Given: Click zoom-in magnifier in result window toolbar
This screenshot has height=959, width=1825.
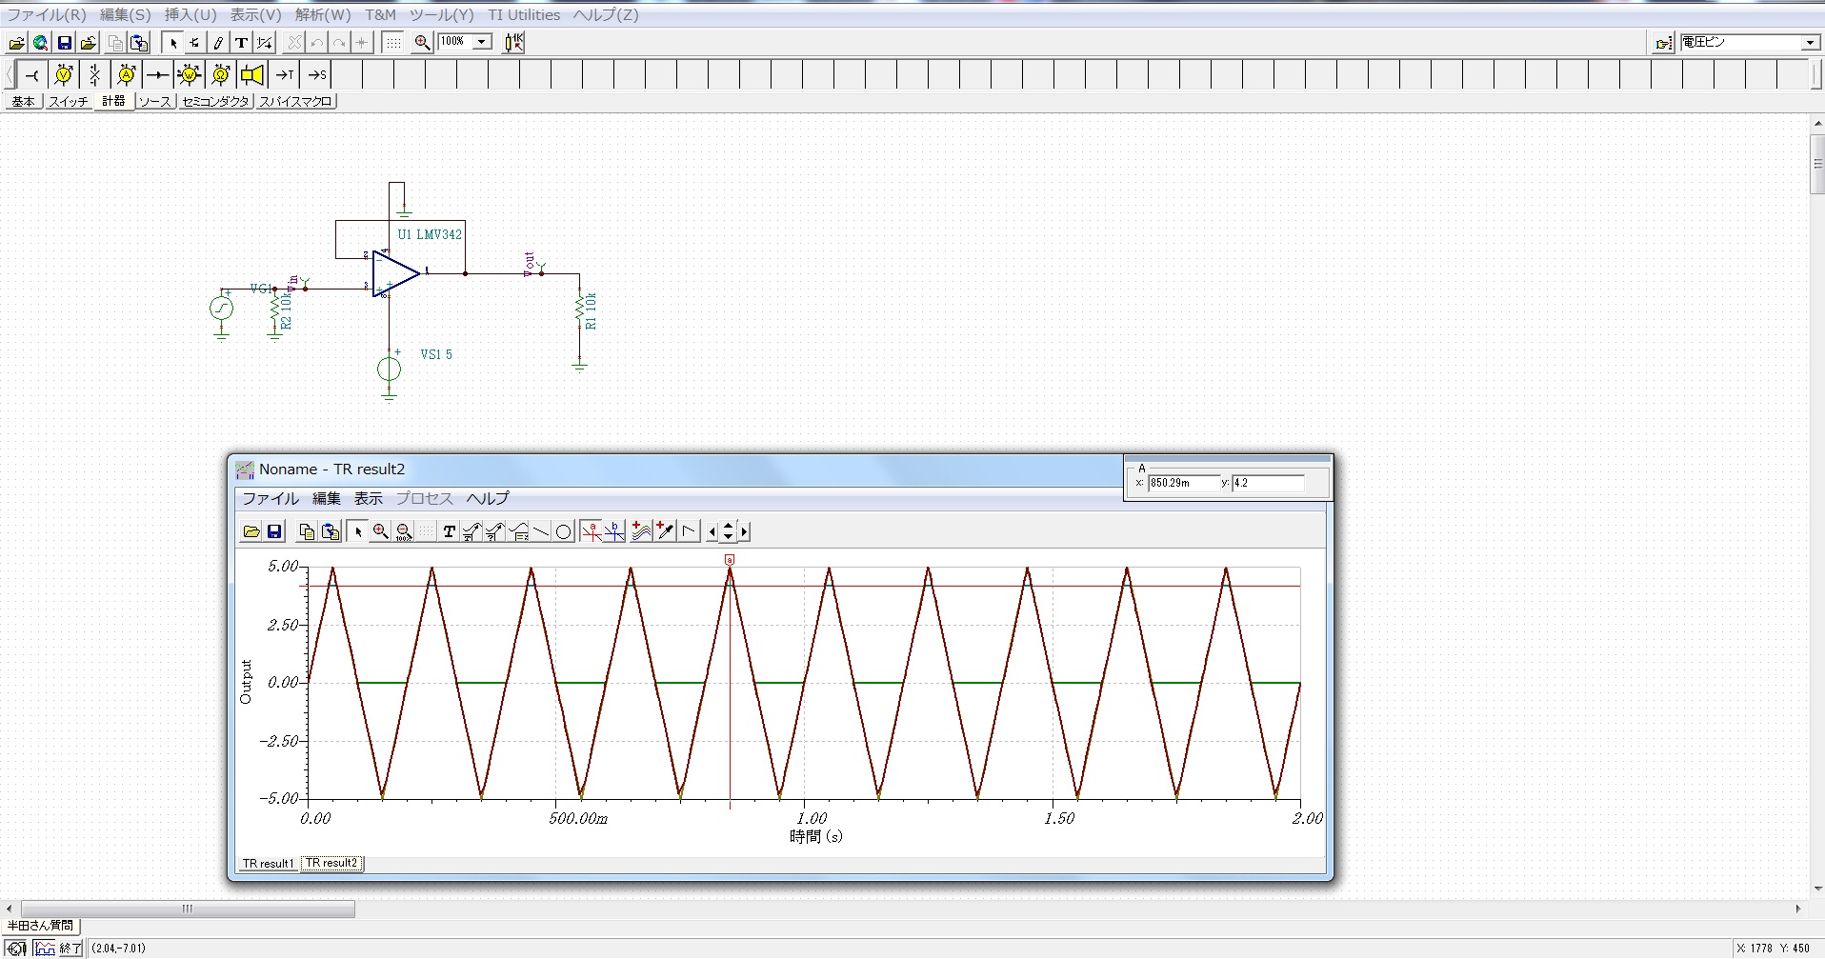Looking at the screenshot, I should tap(381, 531).
